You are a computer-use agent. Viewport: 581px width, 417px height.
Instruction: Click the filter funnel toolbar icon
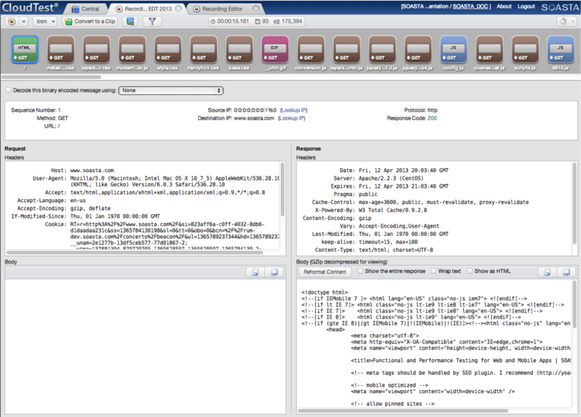pos(152,22)
